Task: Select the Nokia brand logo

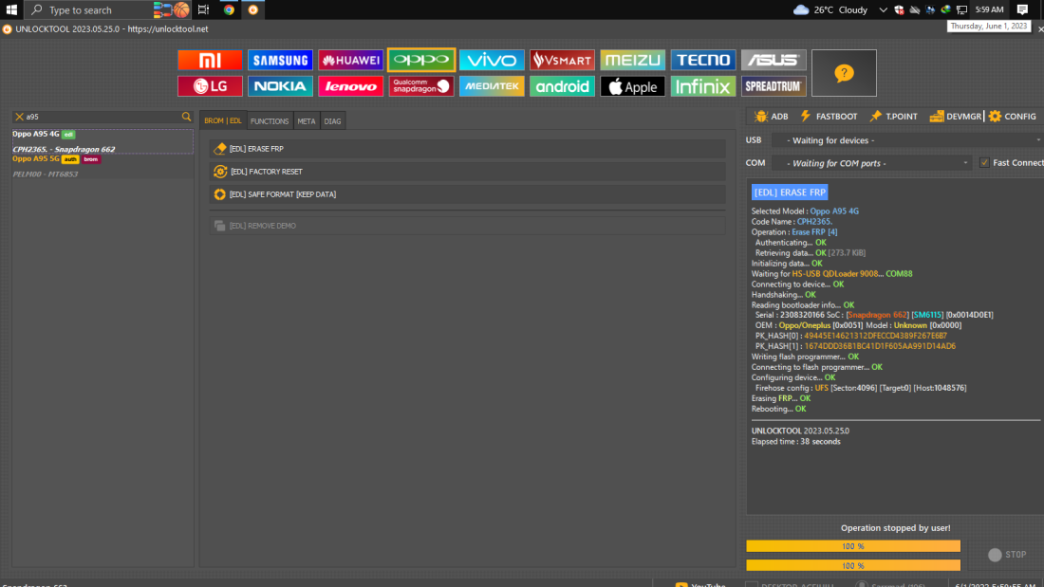Action: (280, 86)
